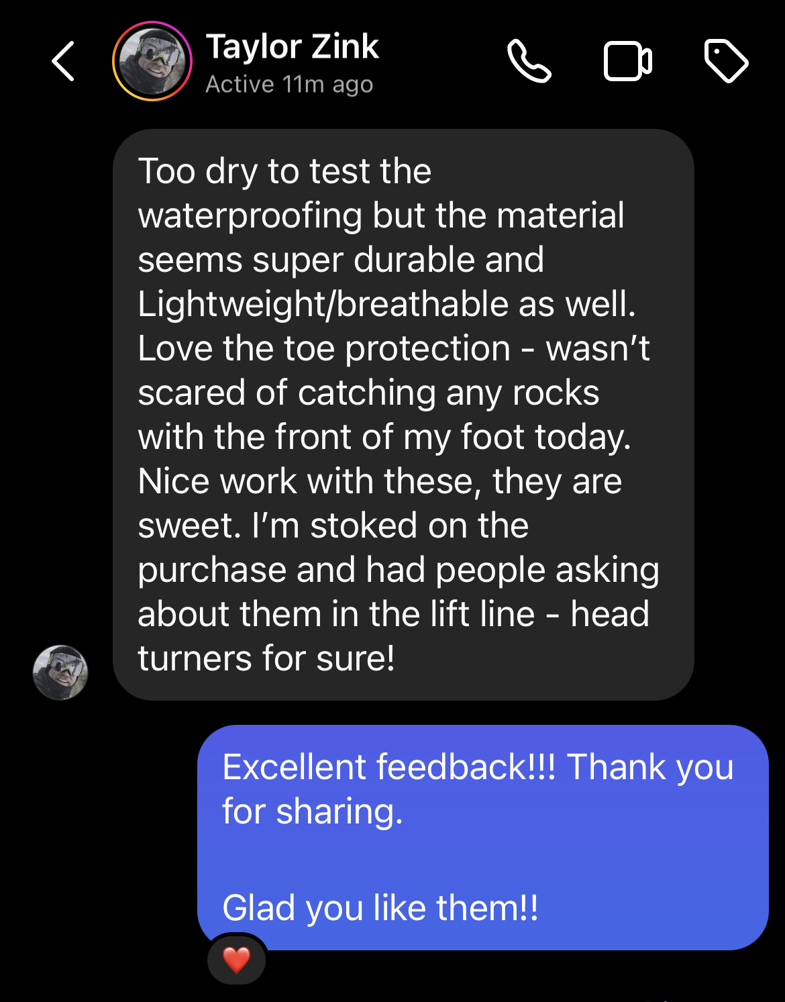Tap the red heart reaction badge
Image resolution: width=785 pixels, height=1002 pixels.
pyautogui.click(x=236, y=960)
